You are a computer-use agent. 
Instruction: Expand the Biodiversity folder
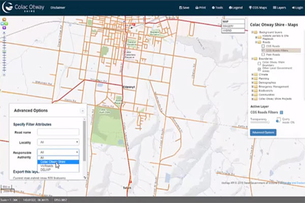pos(252,91)
